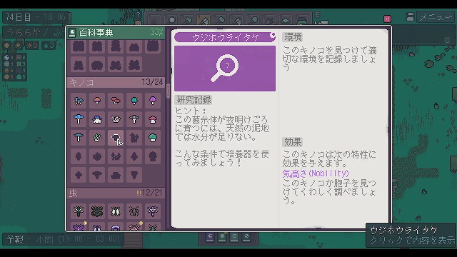
Task: Open the green leafy mushroom entry
Action: point(97,138)
